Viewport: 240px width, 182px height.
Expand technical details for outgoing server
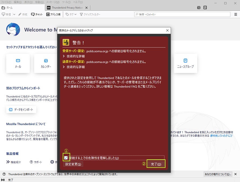74,67
